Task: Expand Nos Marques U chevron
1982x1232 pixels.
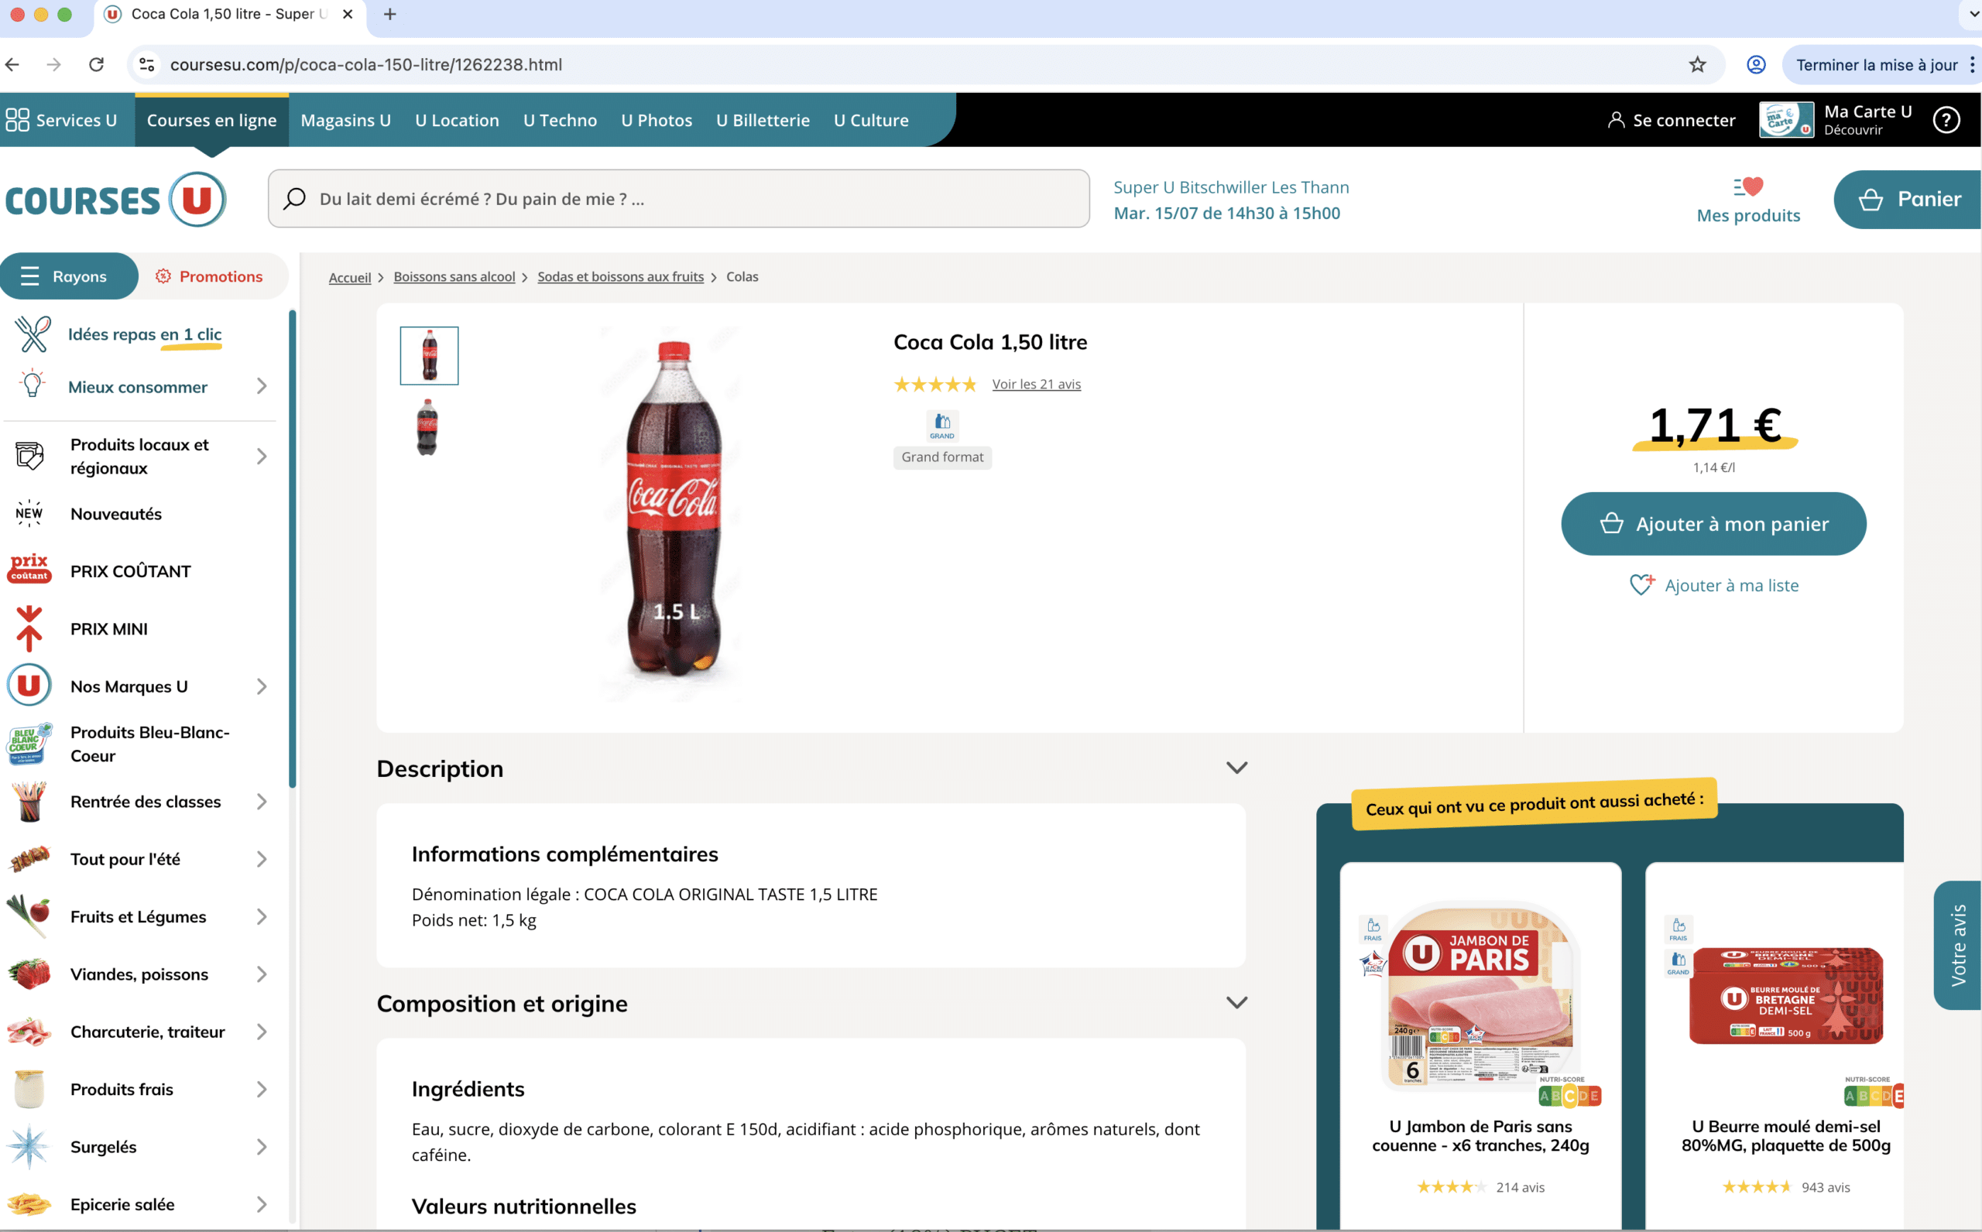Action: (262, 686)
